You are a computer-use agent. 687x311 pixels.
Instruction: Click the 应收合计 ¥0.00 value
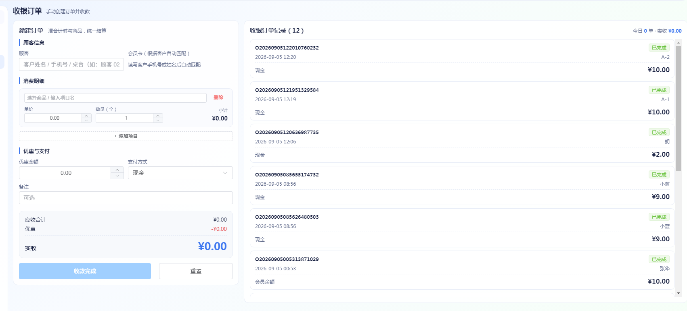[220, 220]
